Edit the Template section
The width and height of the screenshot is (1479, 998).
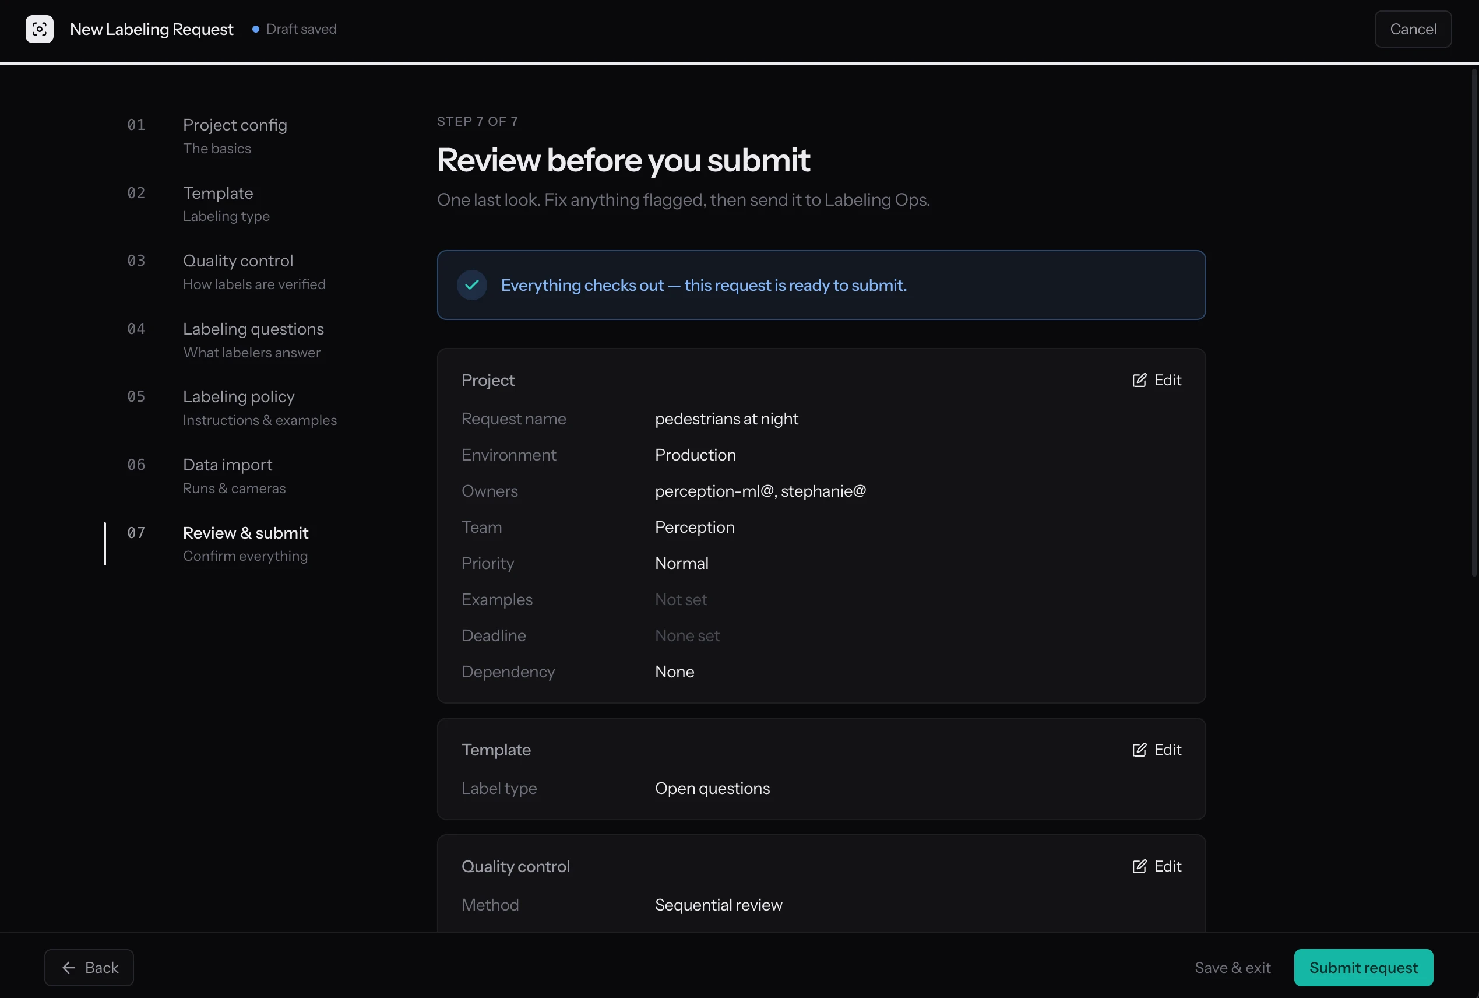coord(1157,750)
